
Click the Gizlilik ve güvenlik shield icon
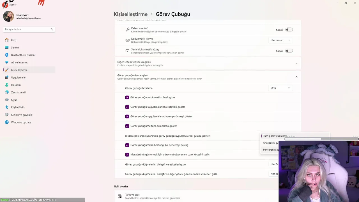point(7,115)
